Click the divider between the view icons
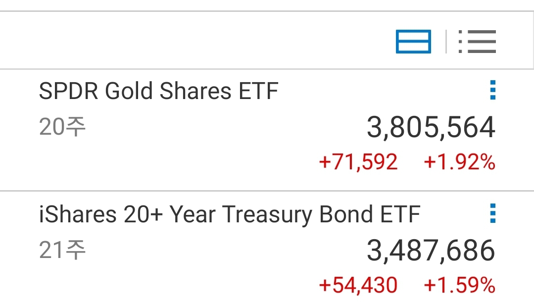 point(446,42)
